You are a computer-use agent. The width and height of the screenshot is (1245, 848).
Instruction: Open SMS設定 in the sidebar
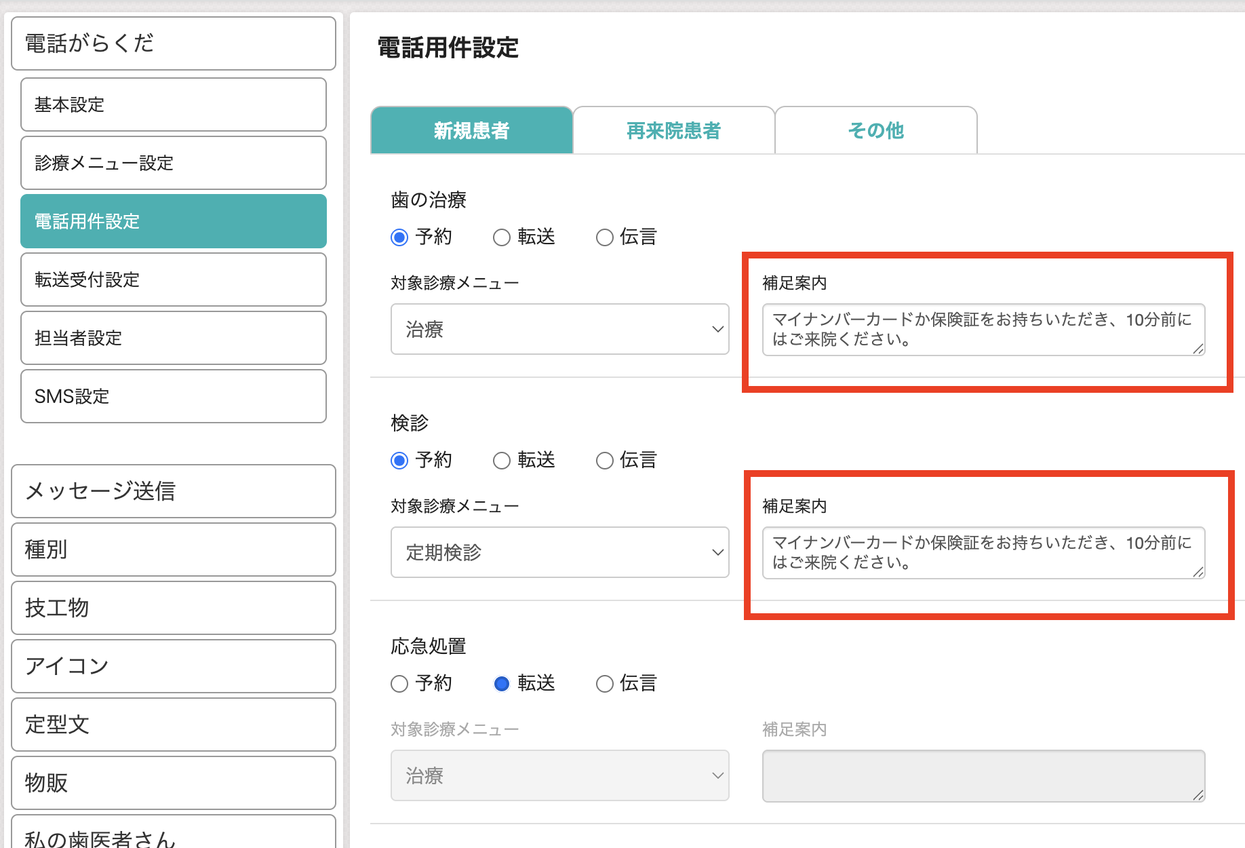[173, 396]
